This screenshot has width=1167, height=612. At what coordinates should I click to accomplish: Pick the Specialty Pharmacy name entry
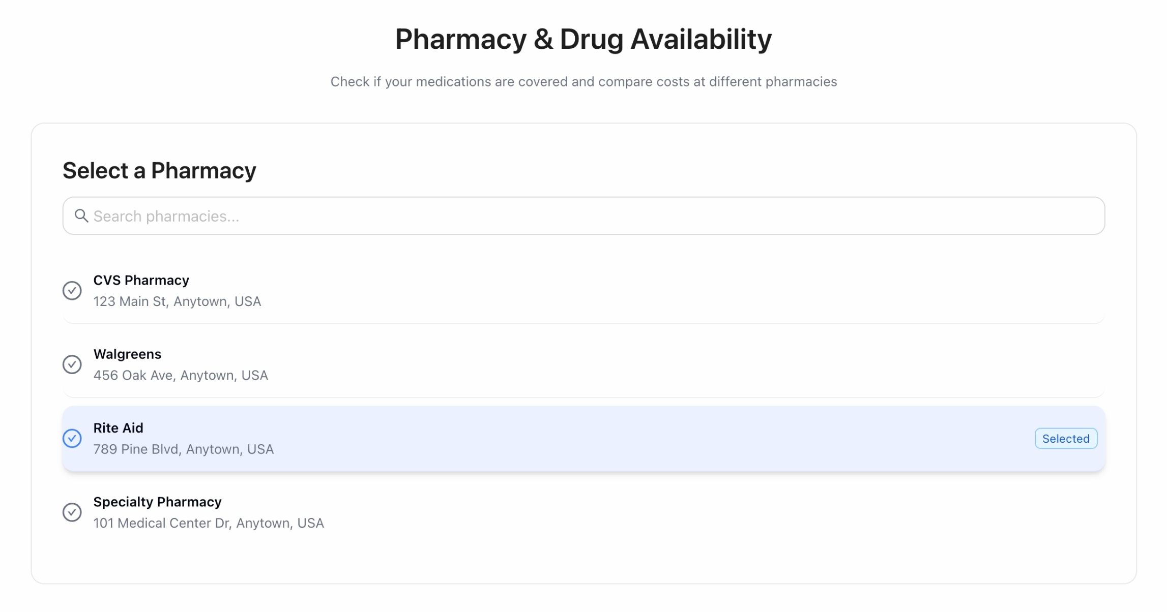point(157,502)
